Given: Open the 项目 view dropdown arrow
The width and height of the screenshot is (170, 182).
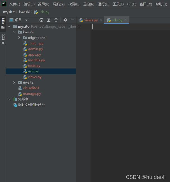Looking at the screenshot, I should [26, 20].
